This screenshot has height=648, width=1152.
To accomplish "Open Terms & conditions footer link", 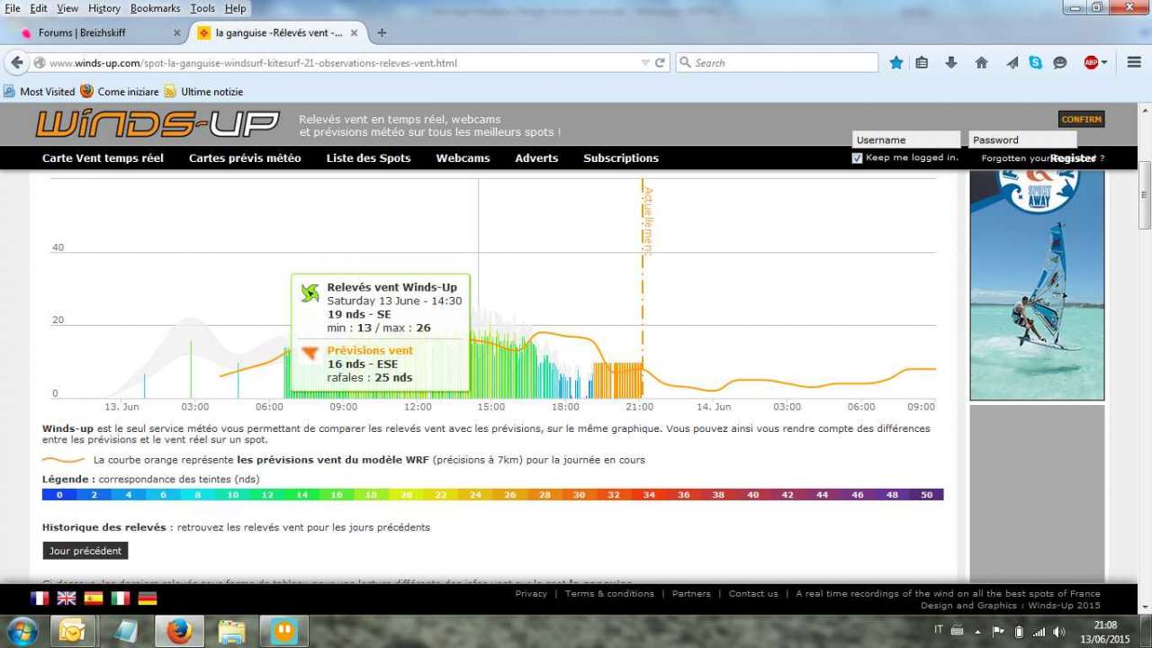I will click(609, 594).
